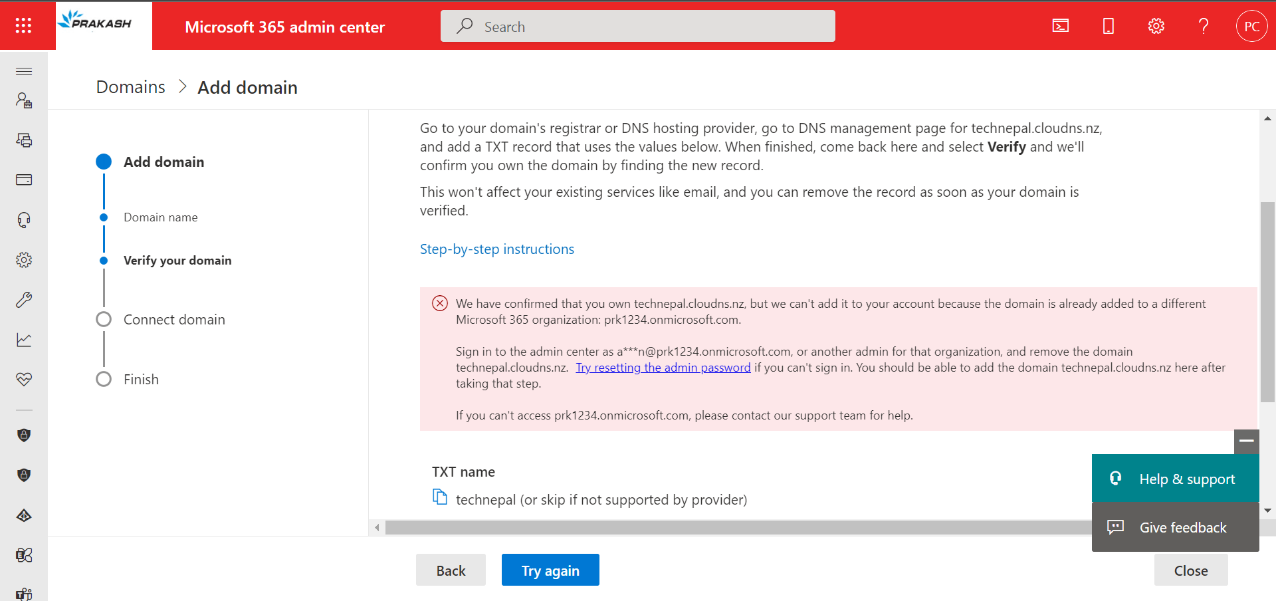
Task: Select Domain name step in wizard
Action: (161, 217)
